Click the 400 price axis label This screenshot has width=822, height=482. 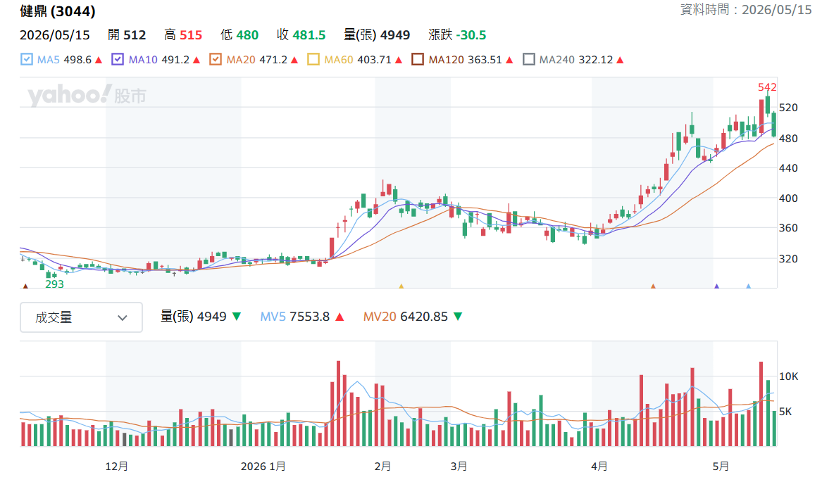pyautogui.click(x=788, y=198)
